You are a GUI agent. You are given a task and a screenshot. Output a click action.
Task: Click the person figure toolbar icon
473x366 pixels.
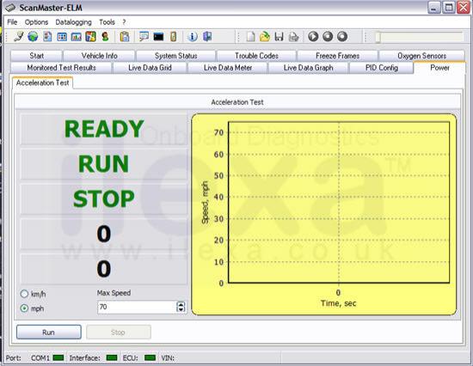105,37
